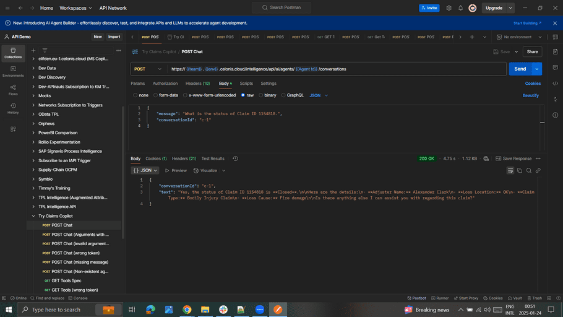
Task: Click the Environments sidebar icon
Action: [x=13, y=71]
